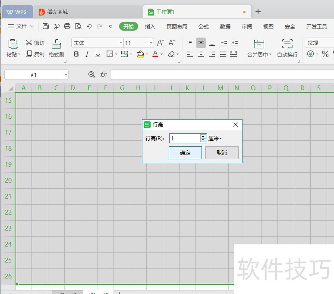
Task: Click the Bold formatting icon
Action: pos(76,54)
